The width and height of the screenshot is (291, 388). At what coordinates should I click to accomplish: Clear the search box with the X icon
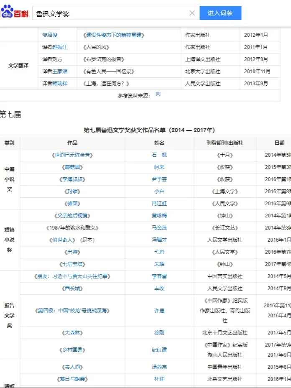[x=192, y=13]
